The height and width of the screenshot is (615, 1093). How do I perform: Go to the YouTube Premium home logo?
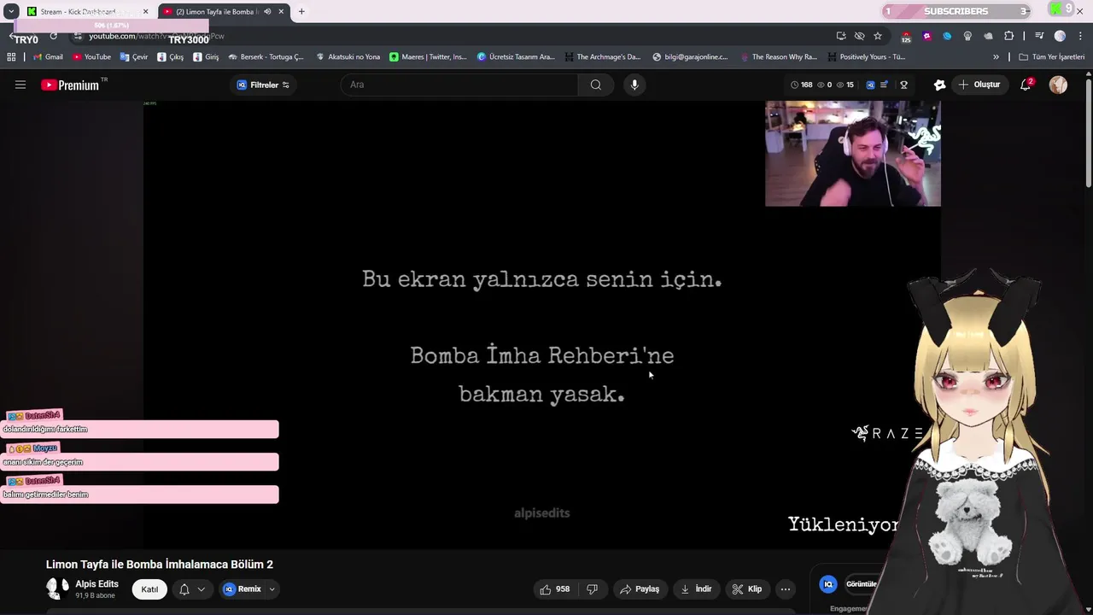[x=70, y=85]
